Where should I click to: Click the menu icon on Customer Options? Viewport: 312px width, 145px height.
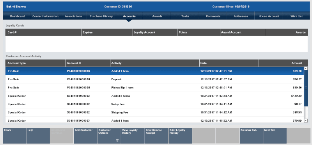117,140
